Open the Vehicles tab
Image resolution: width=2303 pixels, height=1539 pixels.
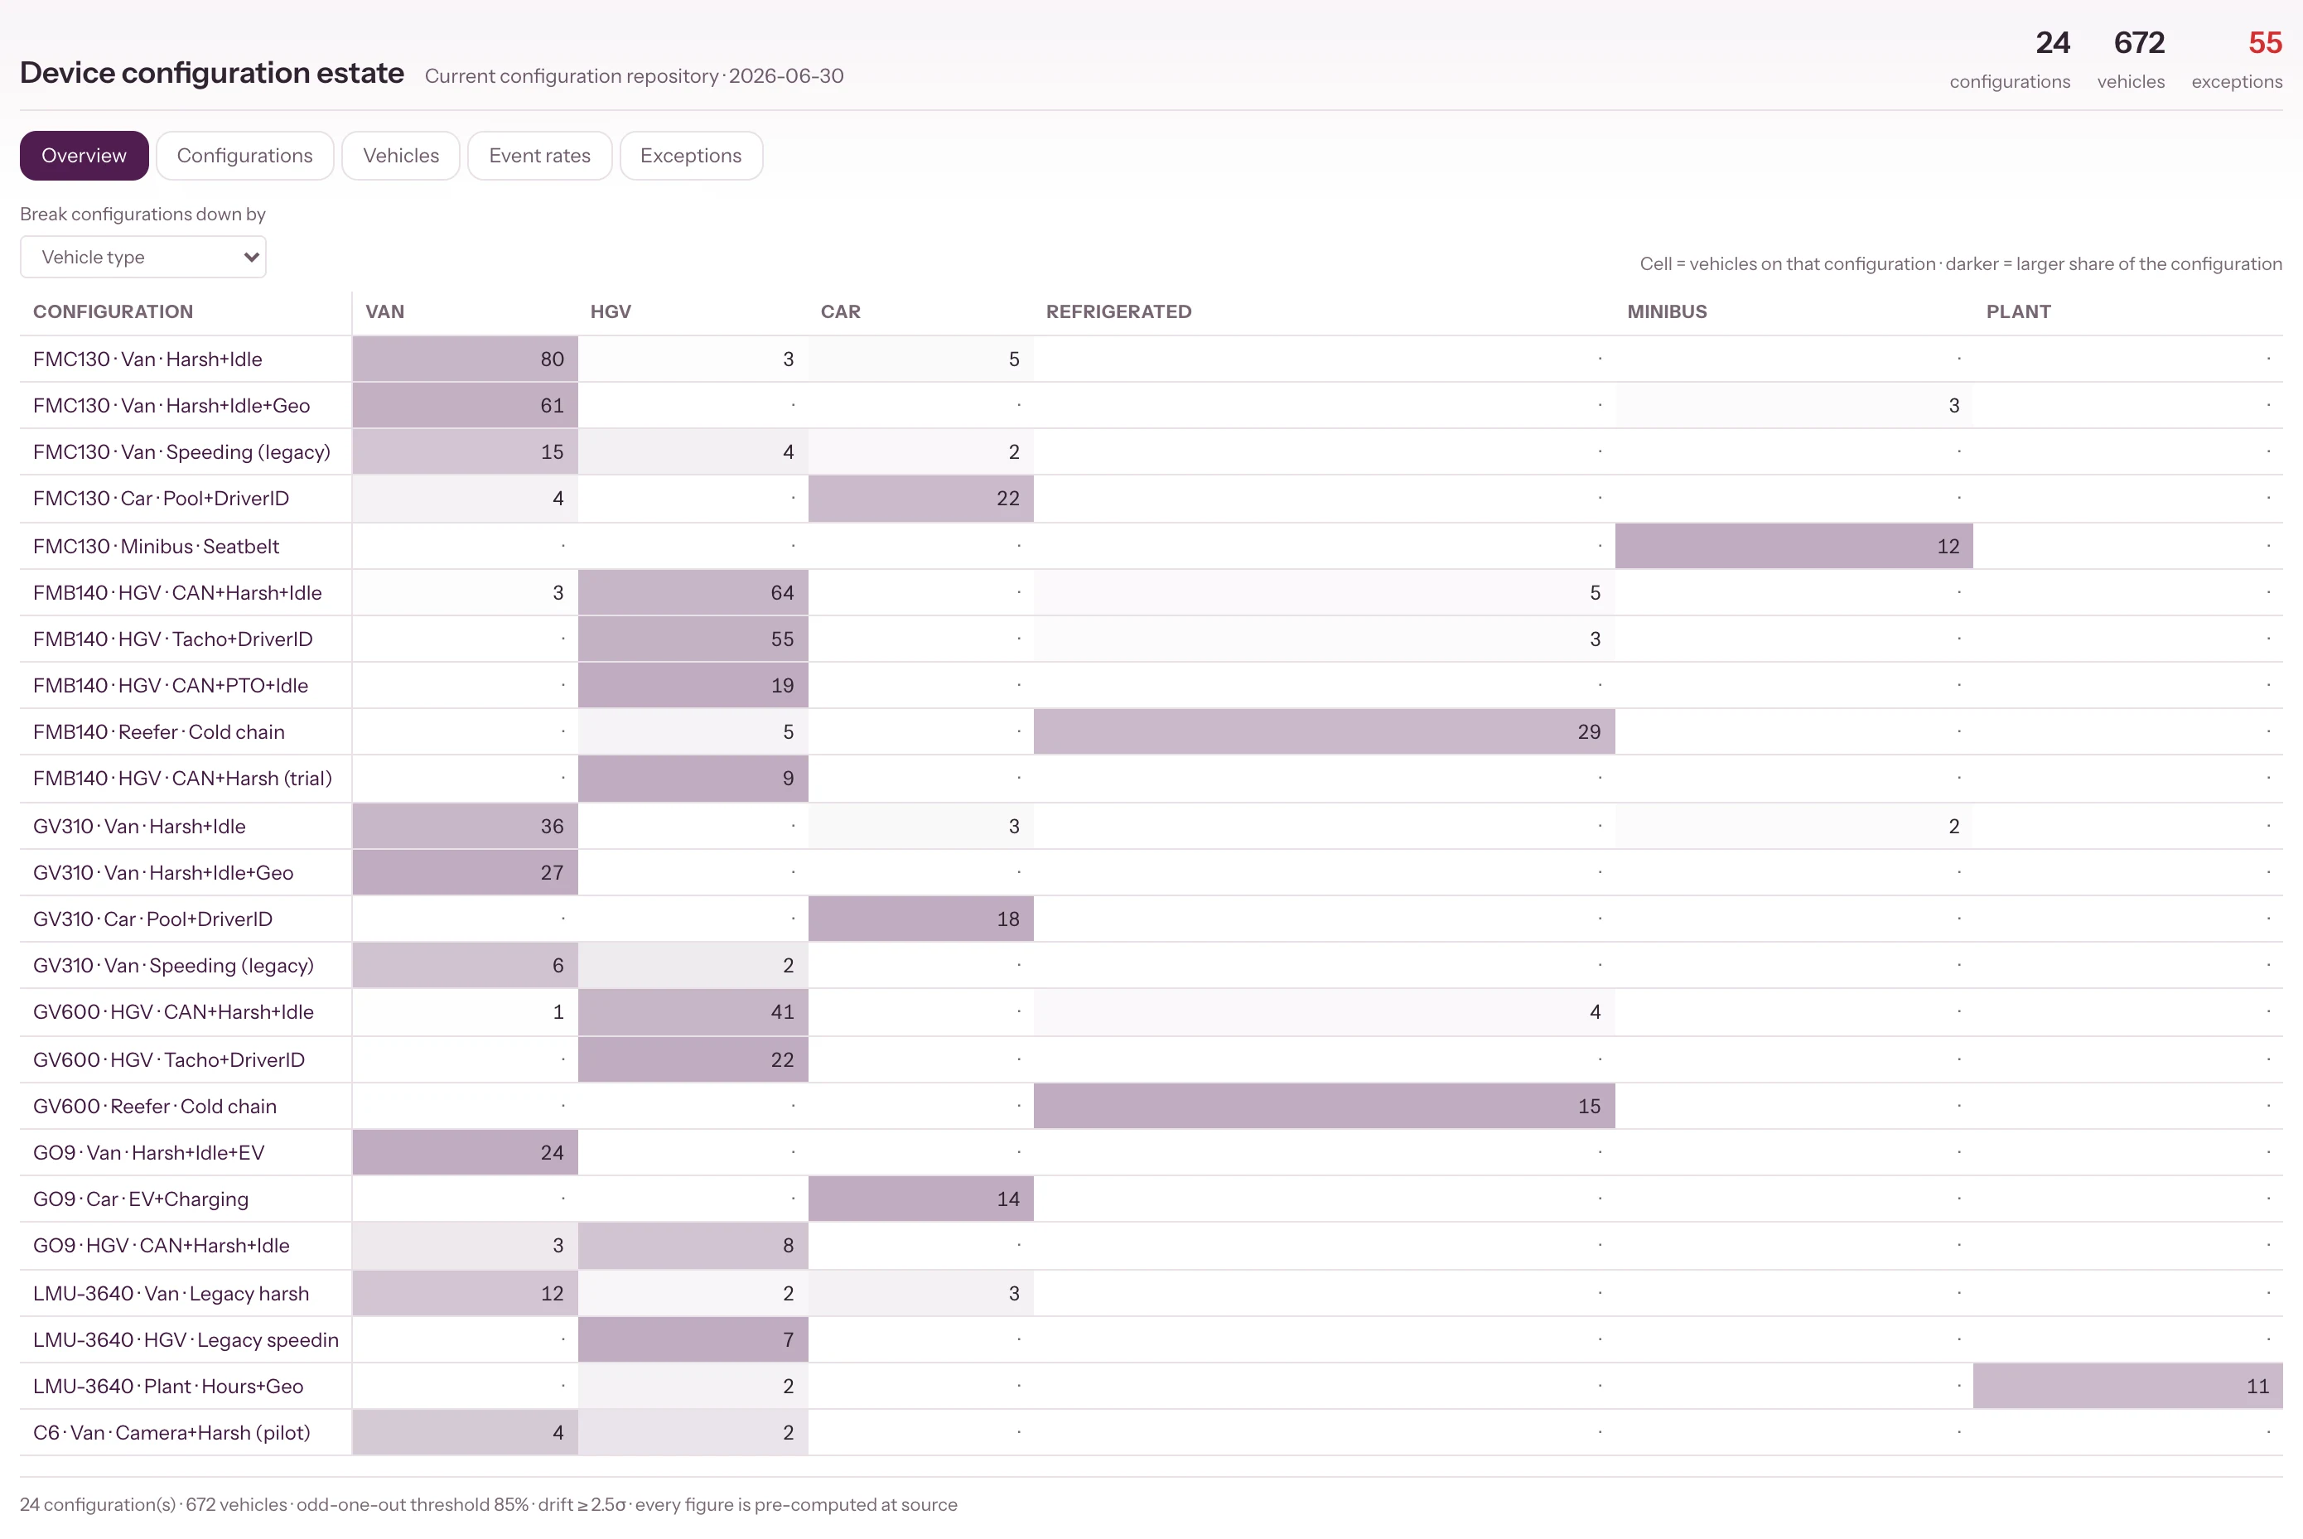coord(400,155)
